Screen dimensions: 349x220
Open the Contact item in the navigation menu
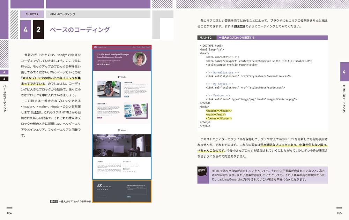147,47
